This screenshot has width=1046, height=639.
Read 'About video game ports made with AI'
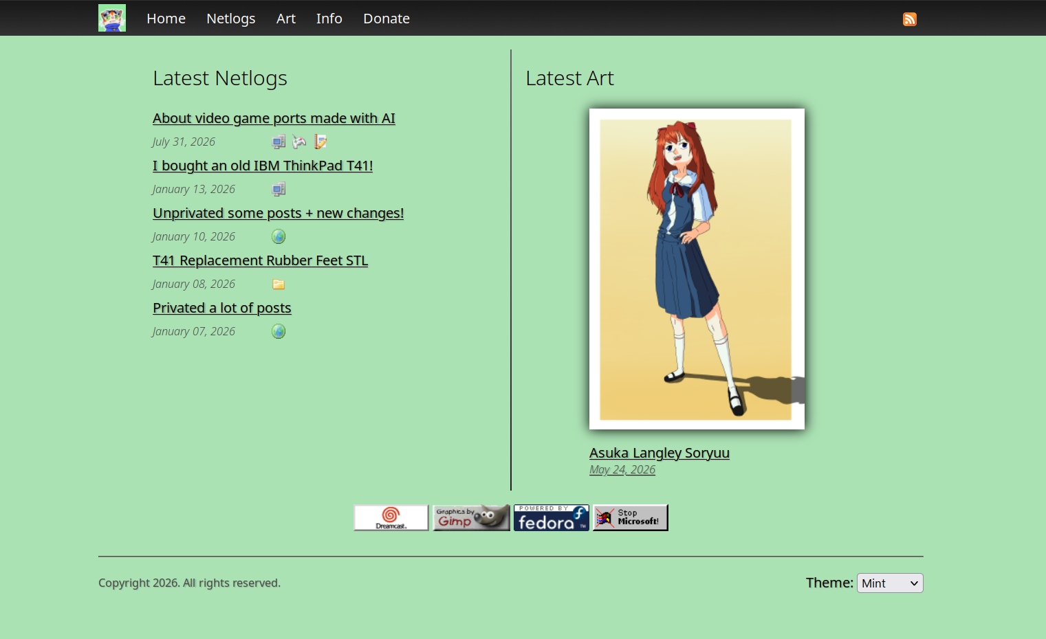click(x=274, y=118)
